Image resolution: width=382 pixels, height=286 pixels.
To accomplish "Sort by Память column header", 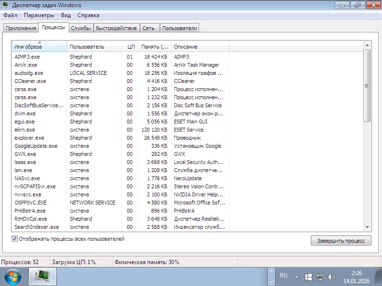I will (x=154, y=47).
